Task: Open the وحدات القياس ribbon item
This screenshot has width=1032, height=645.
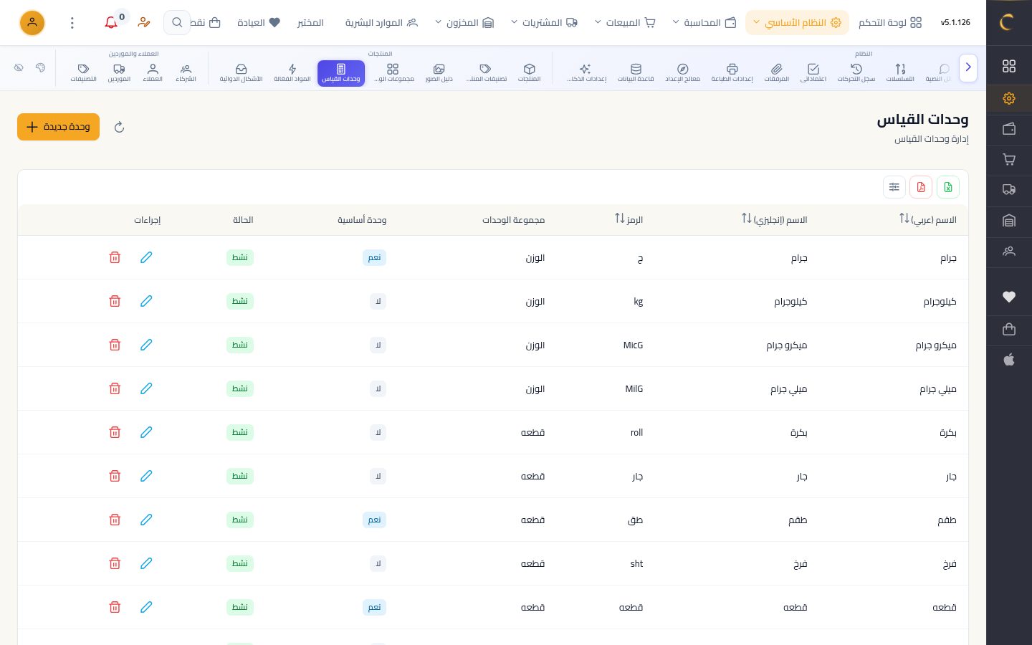Action: 341,73
